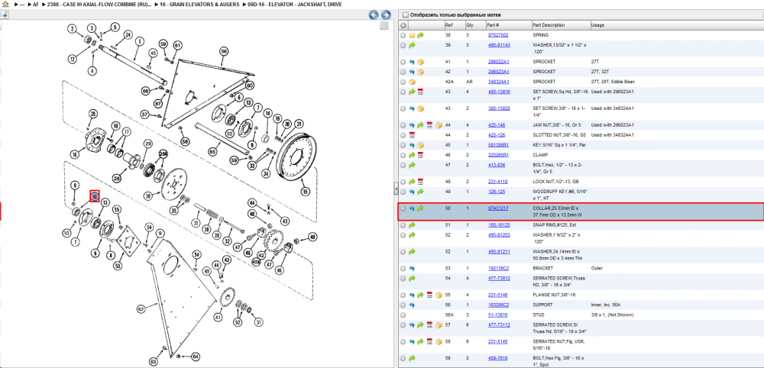764x368 pixels.
Task: Select the highlighted callout 50 in the diagram
Action: click(95, 196)
